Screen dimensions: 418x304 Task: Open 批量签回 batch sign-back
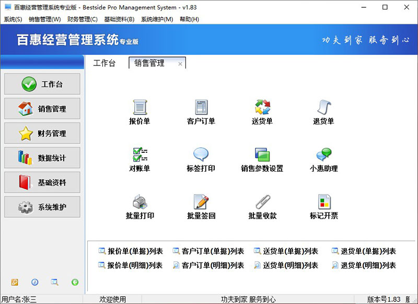point(201,207)
